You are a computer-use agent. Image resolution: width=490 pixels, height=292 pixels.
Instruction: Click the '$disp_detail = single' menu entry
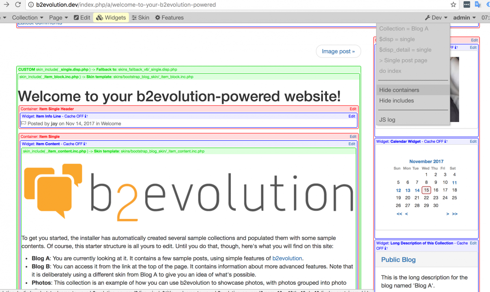[413, 49]
